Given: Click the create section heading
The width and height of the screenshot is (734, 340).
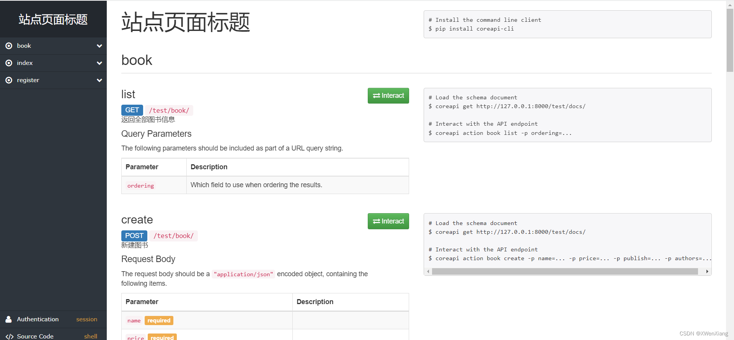Looking at the screenshot, I should (x=137, y=220).
